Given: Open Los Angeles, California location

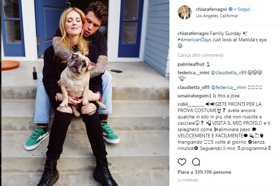Looking at the screenshot, I should [217, 16].
